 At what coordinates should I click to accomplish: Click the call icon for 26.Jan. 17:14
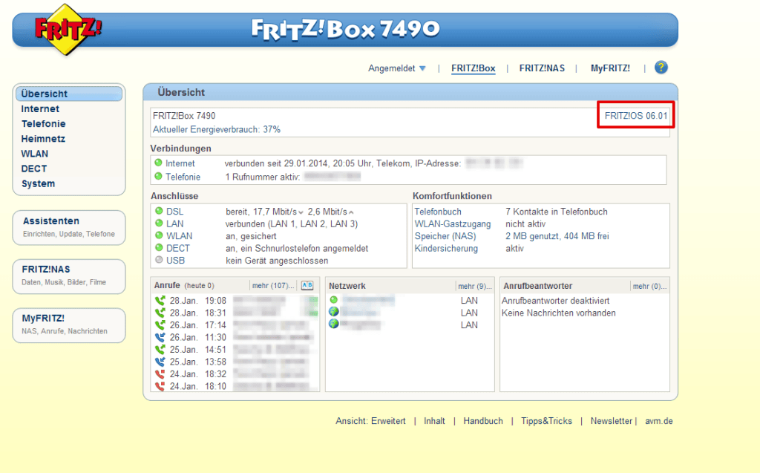[160, 324]
